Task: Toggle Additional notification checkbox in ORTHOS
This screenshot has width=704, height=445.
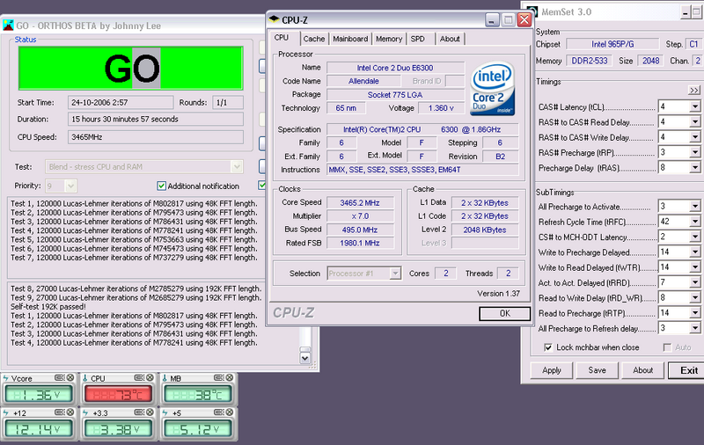Action: click(x=162, y=186)
